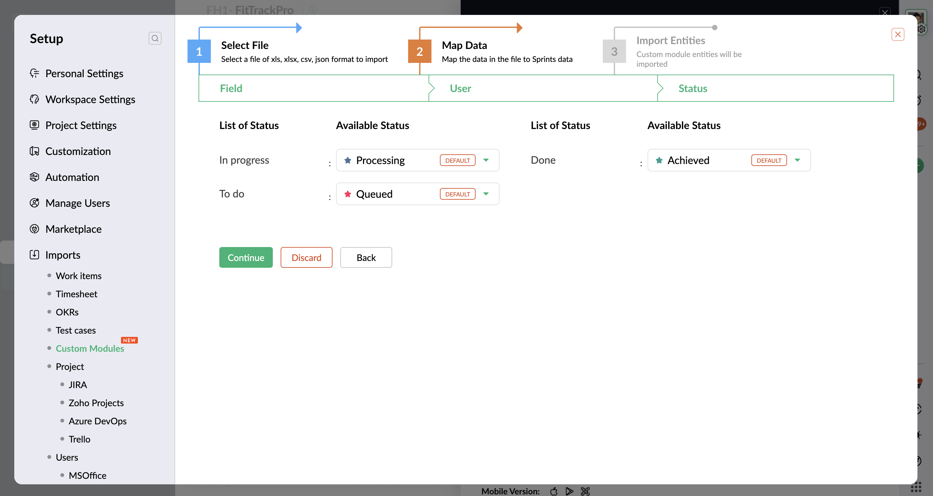Open the Azure DevOps import option
Viewport: 933px width, 496px height.
(97, 421)
